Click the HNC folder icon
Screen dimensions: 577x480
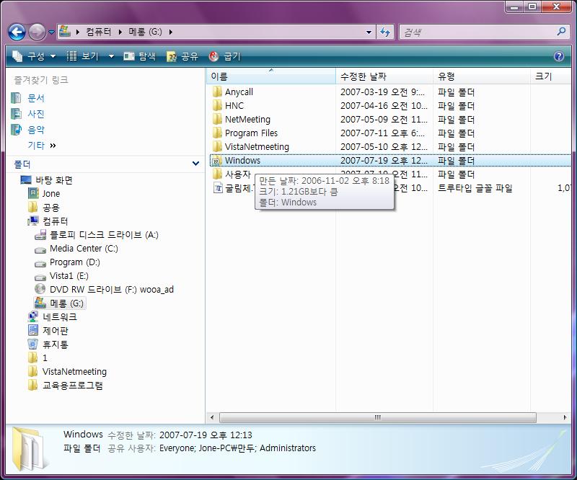point(218,105)
